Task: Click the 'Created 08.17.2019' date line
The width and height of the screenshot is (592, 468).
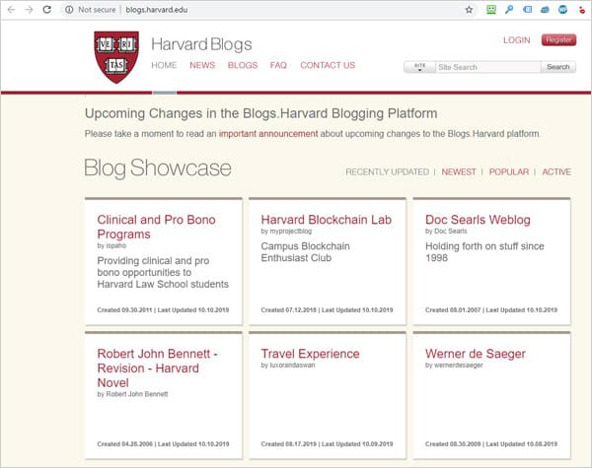Action: (327, 444)
